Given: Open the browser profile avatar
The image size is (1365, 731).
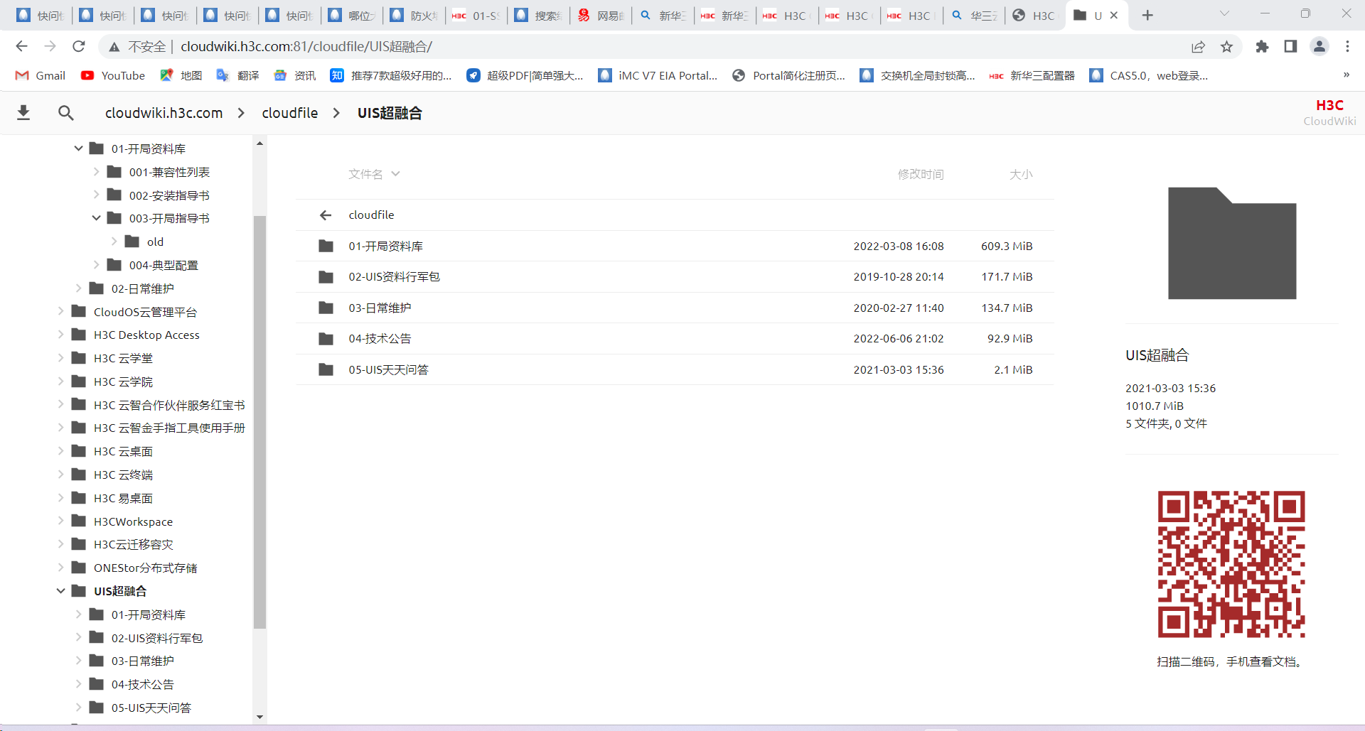Looking at the screenshot, I should click(x=1319, y=46).
